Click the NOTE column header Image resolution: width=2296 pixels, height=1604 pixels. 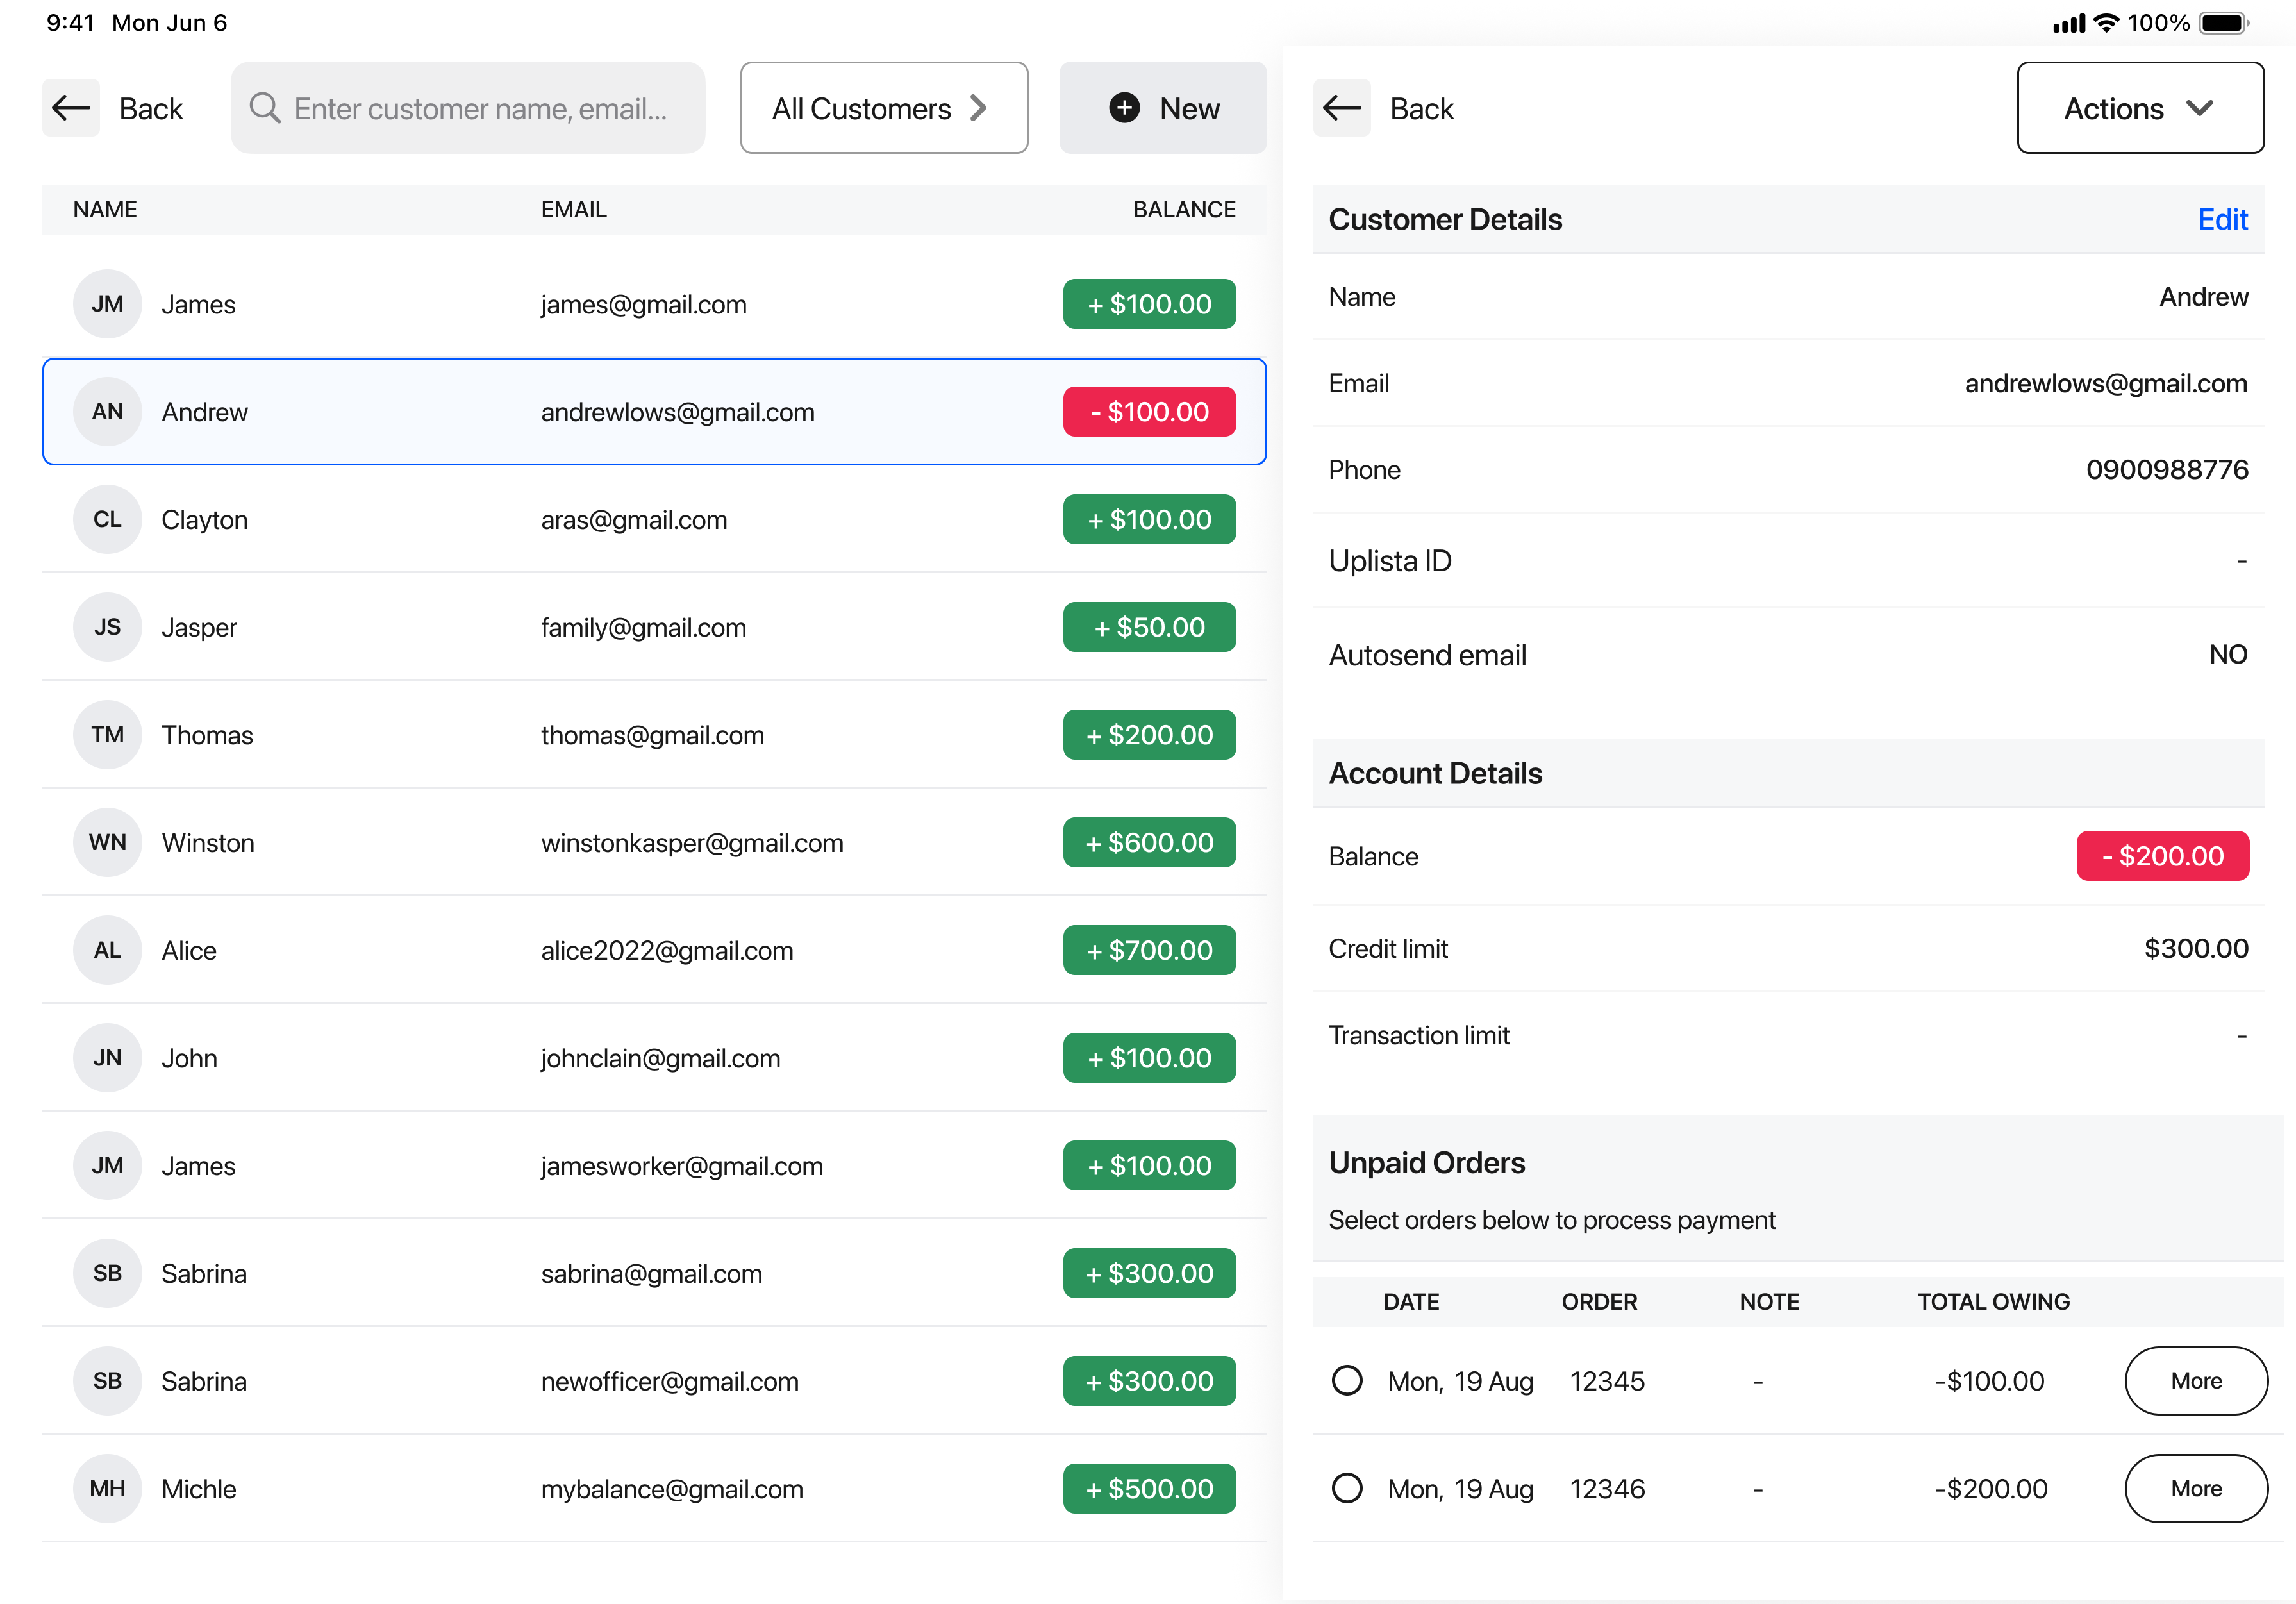1769,1302
